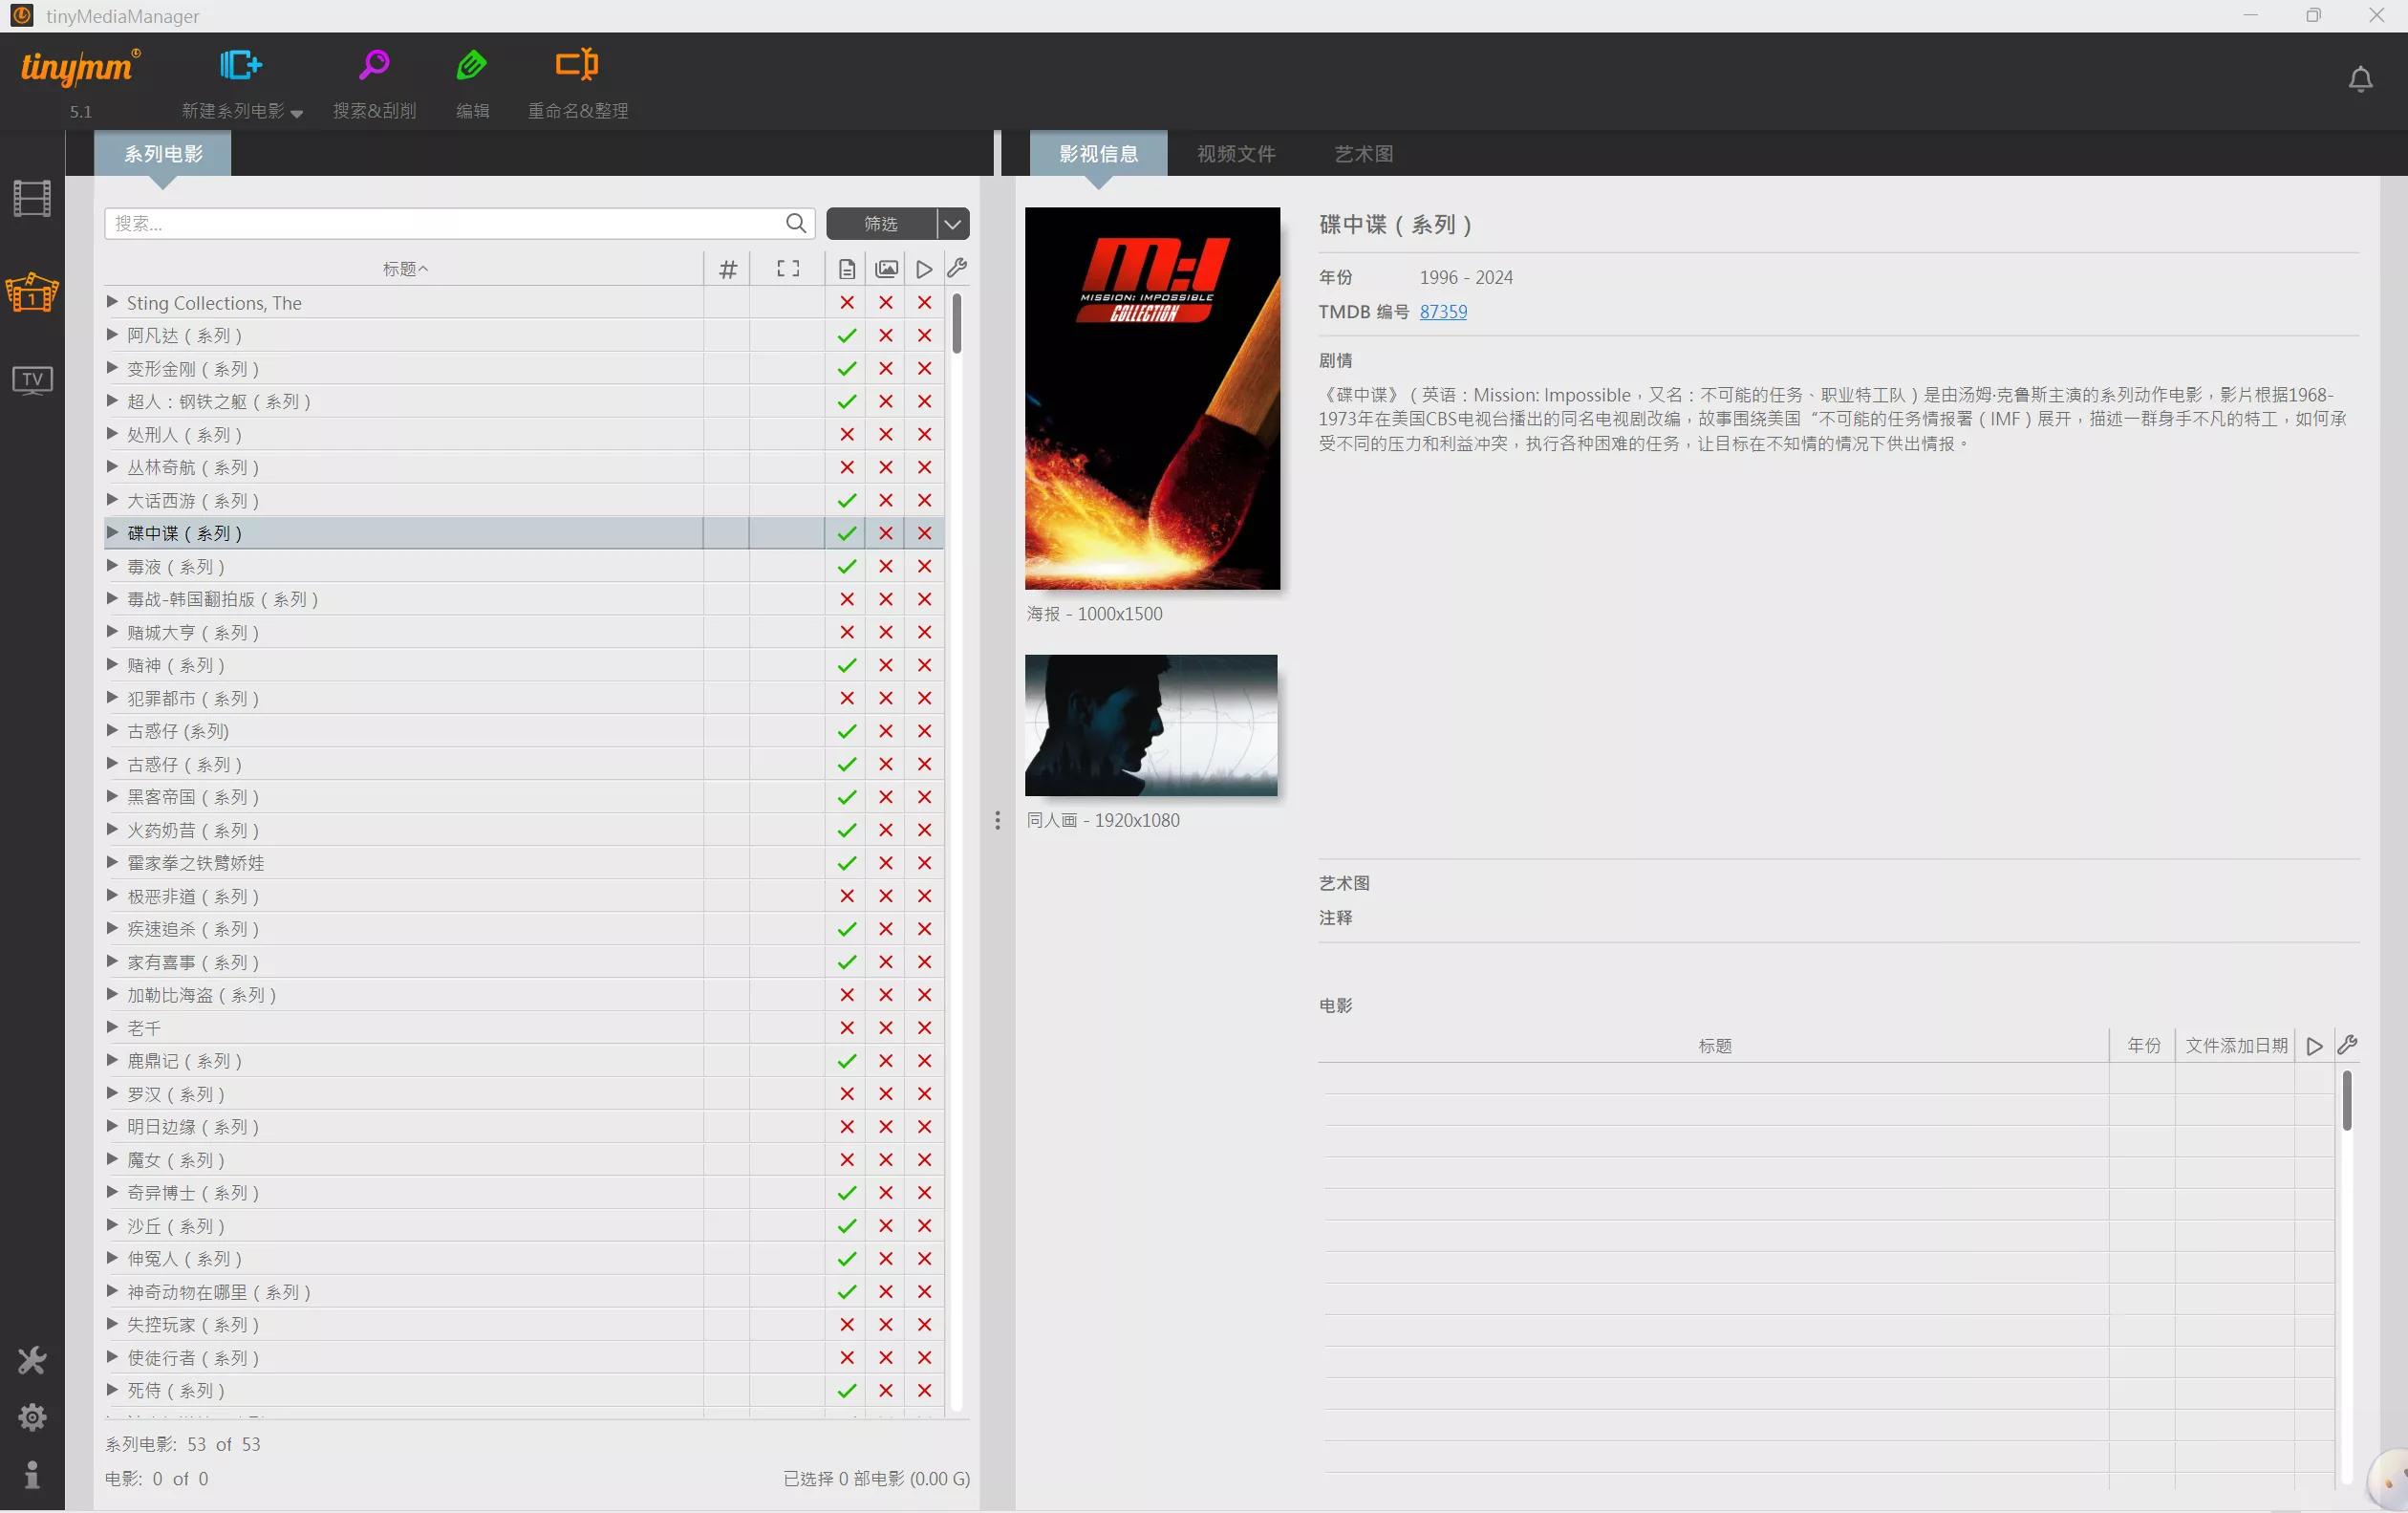Select the 大话西游（系列）row
This screenshot has width=2408, height=1513.
coord(525,501)
